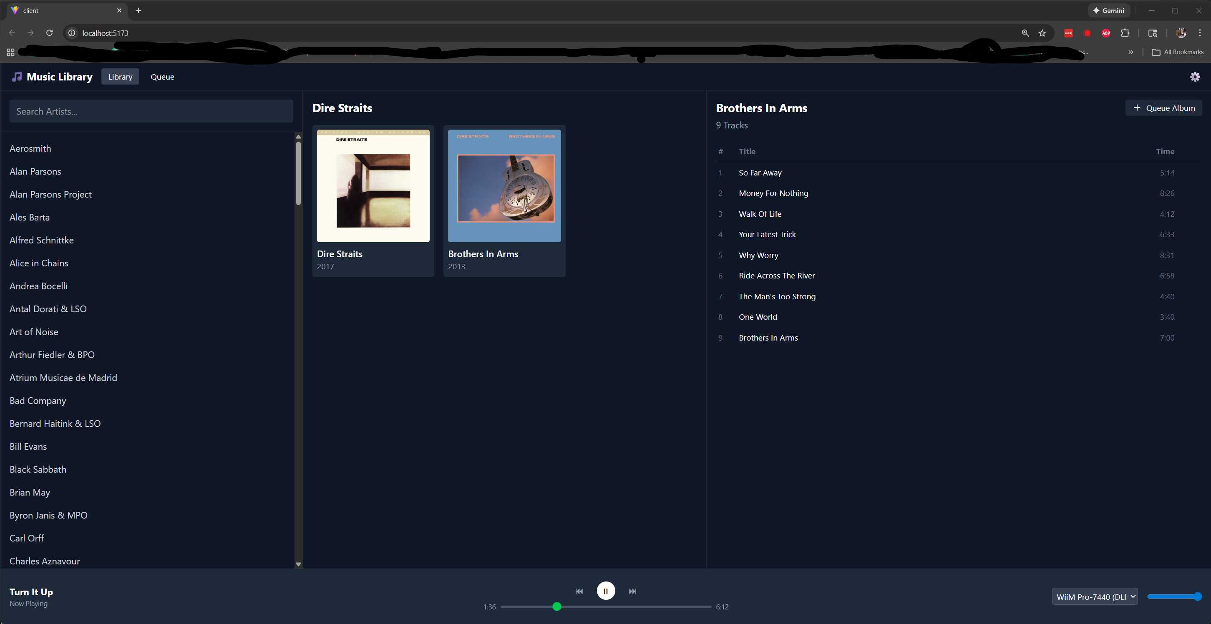
Task: Pause playback with the pause button
Action: 606,591
